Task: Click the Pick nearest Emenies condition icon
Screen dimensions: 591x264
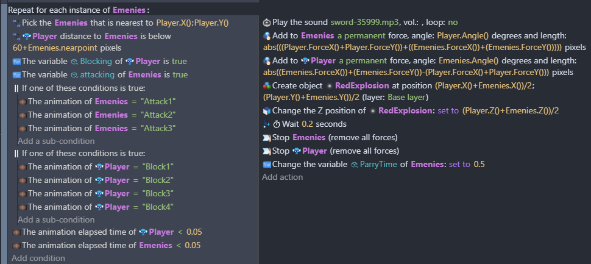Action: pyautogui.click(x=16, y=23)
